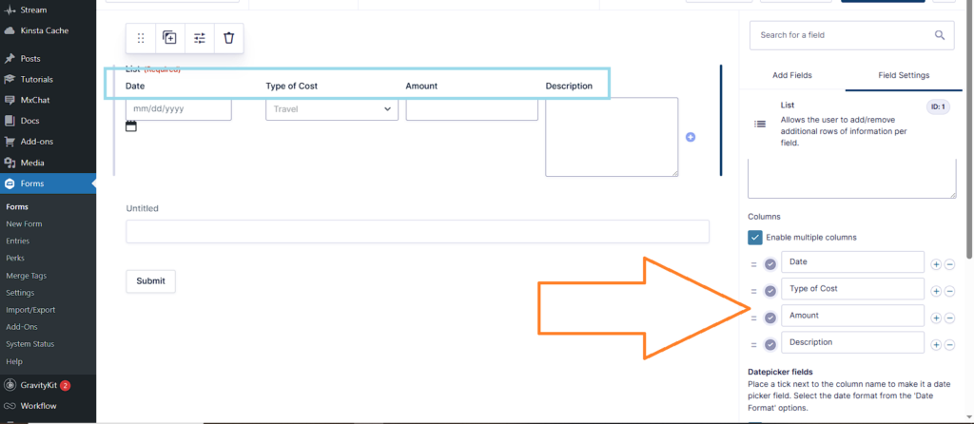The image size is (974, 424).
Task: Remove the Type of Cost column
Action: point(950,292)
